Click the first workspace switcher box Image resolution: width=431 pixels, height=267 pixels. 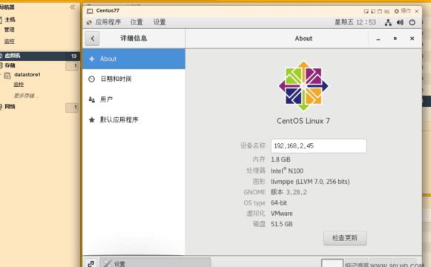pos(332,263)
